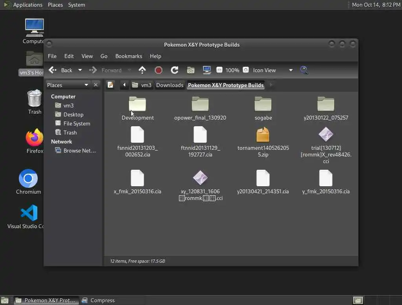Select the tornament1405262055.zip archive

[263, 142]
